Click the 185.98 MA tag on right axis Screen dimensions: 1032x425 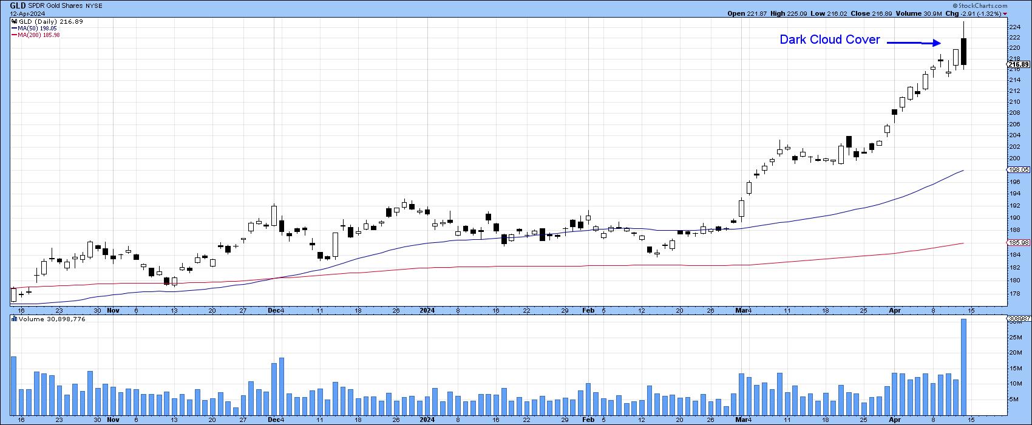click(1017, 243)
